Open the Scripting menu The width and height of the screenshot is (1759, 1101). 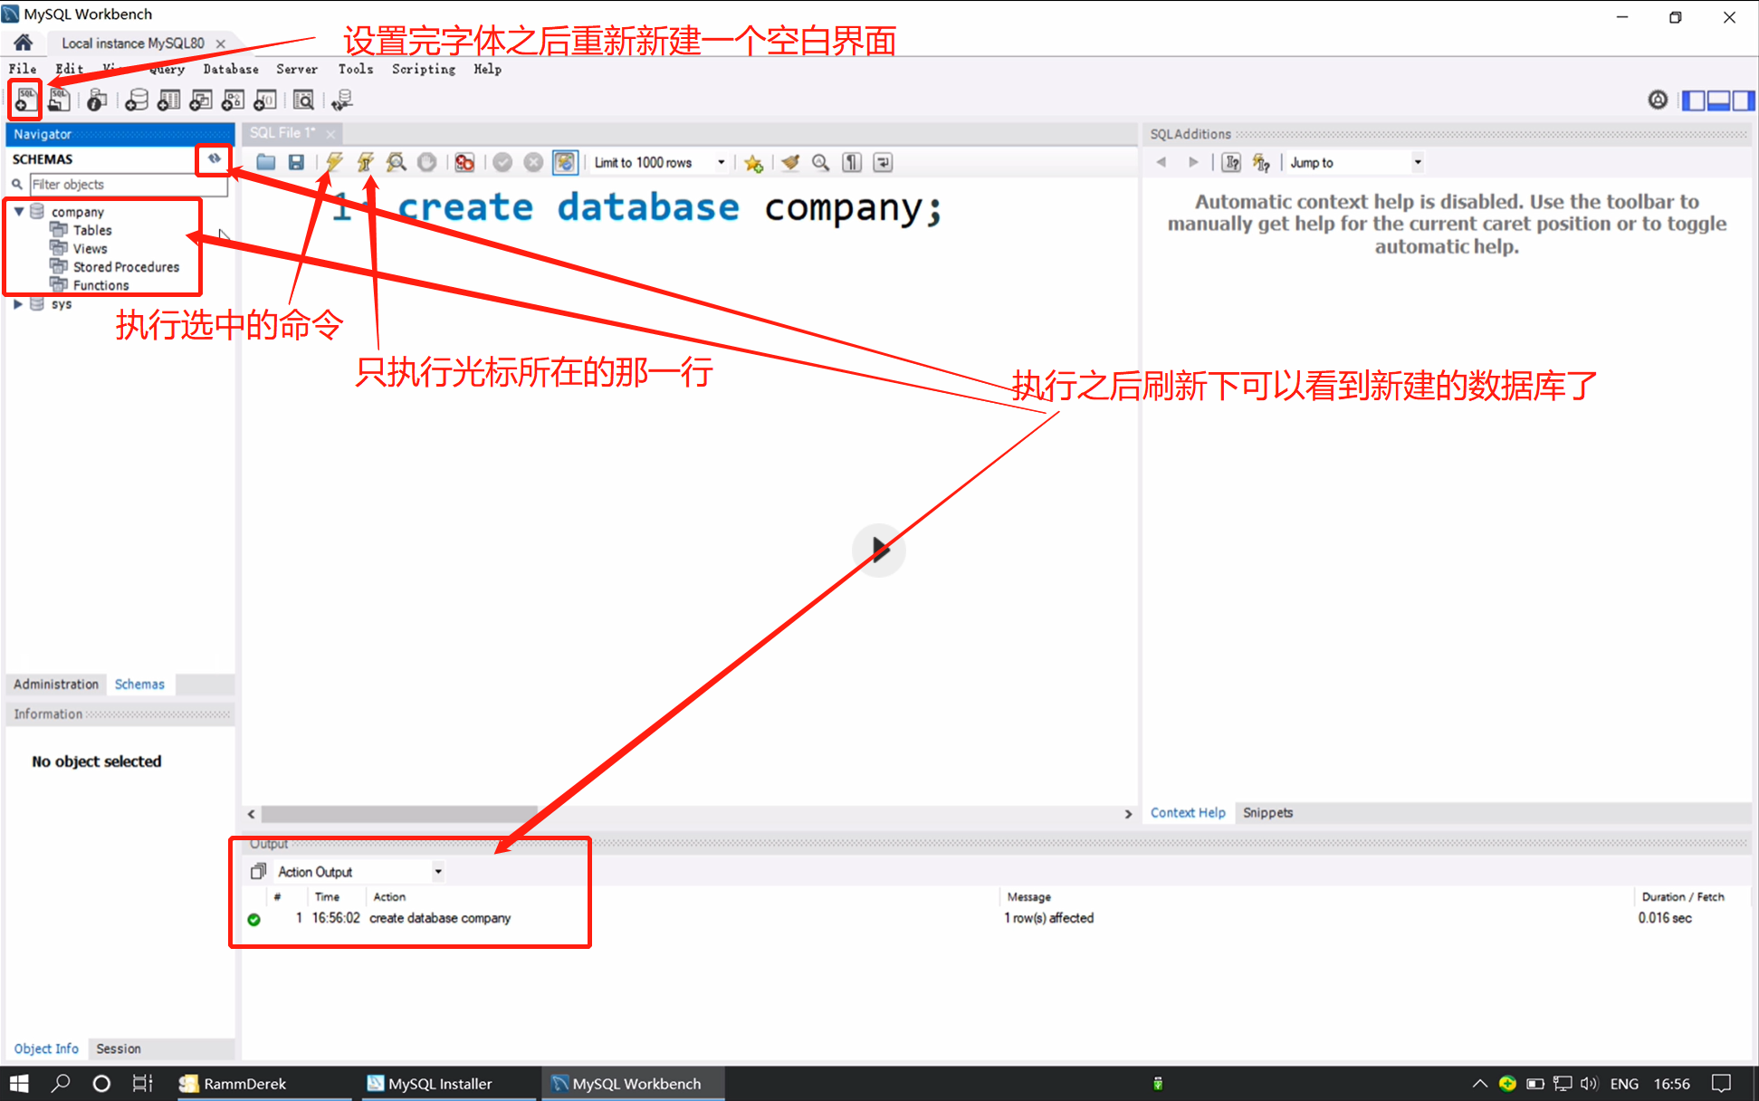(x=424, y=69)
